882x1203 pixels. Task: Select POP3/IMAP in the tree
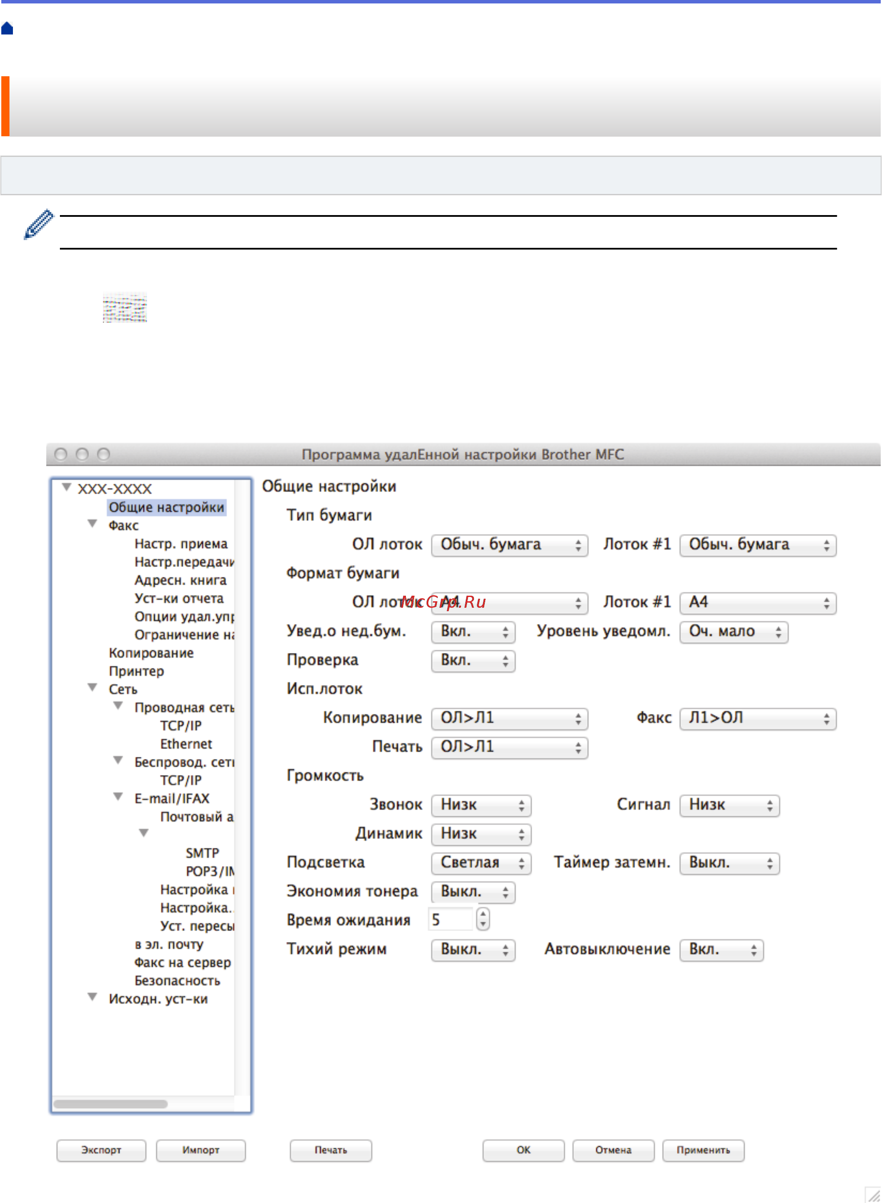coord(210,872)
